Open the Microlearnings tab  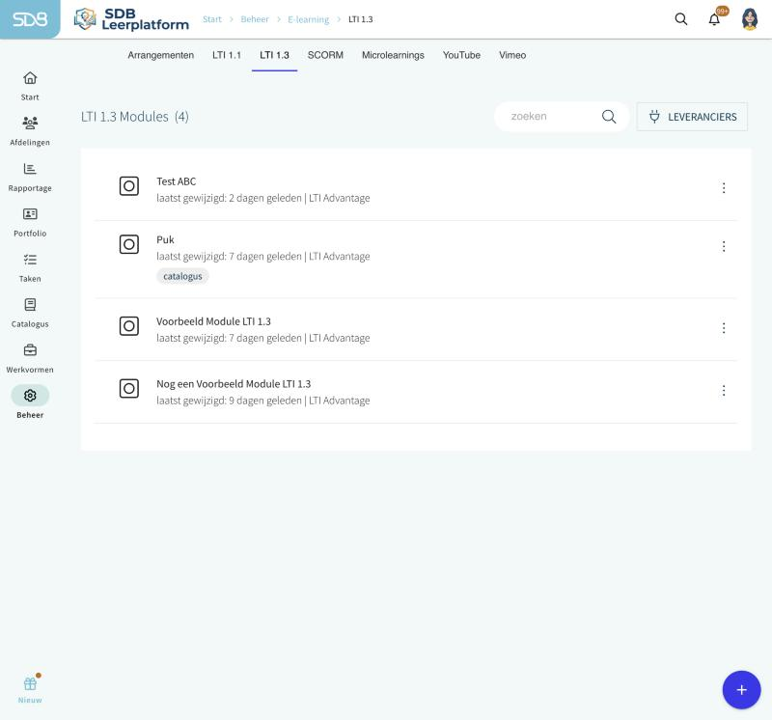[x=393, y=55]
